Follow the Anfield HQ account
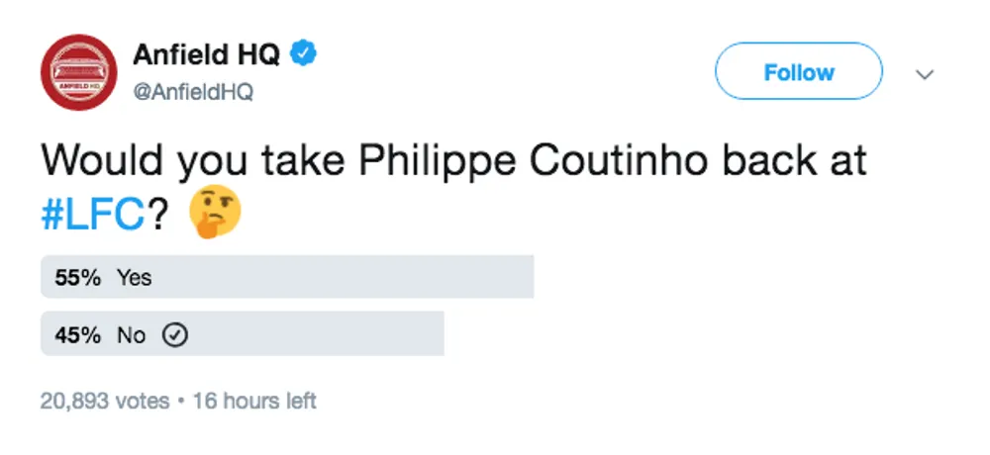This screenshot has width=990, height=455. pyautogui.click(x=799, y=71)
